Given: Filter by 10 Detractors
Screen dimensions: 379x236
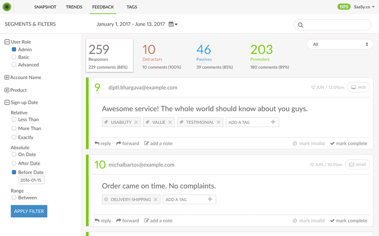Looking at the screenshot, I should pos(162,56).
